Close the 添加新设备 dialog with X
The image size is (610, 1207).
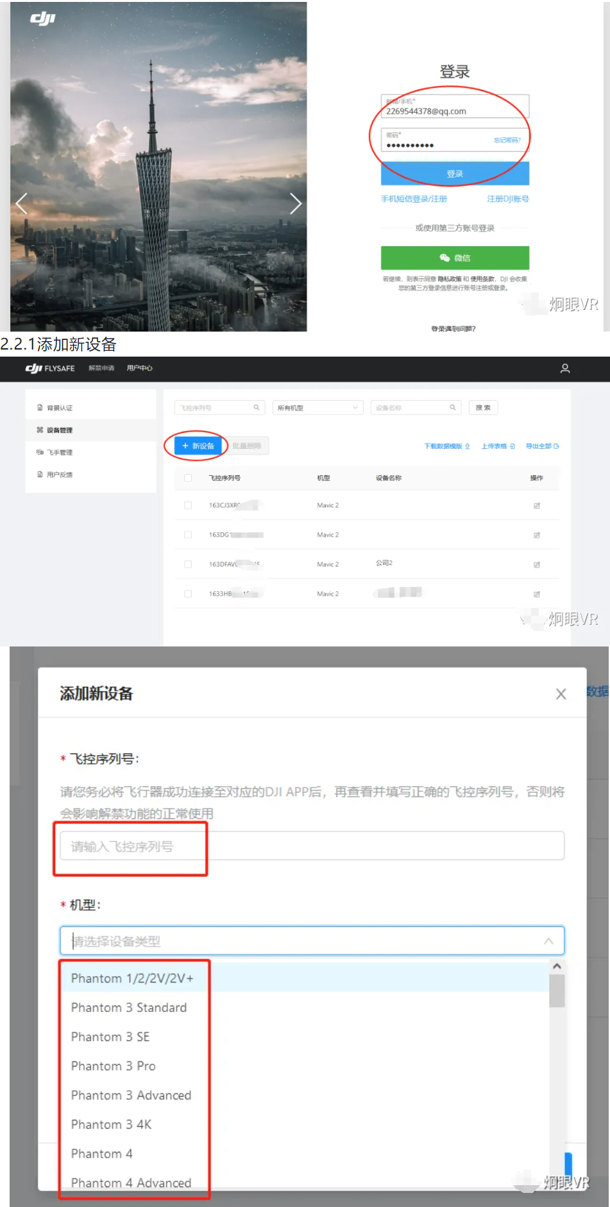click(561, 694)
